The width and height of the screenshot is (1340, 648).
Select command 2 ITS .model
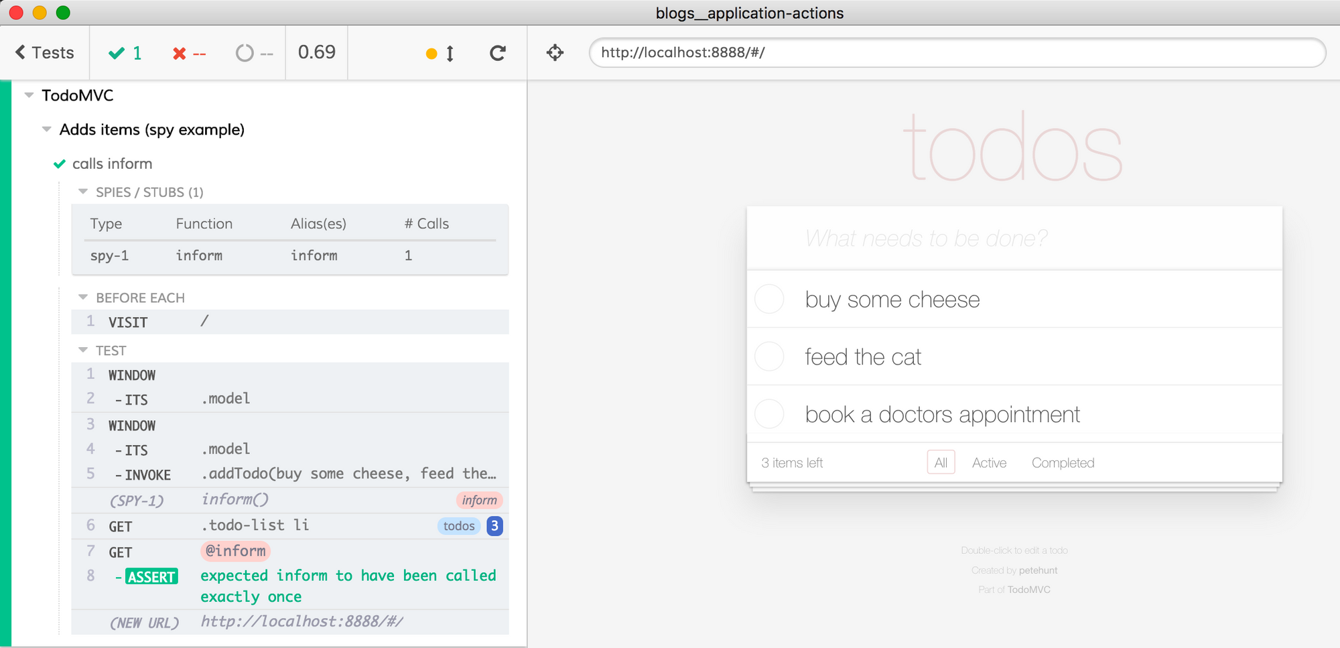290,399
